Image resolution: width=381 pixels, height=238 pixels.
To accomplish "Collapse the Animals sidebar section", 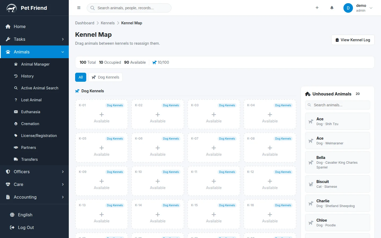I will (63, 52).
